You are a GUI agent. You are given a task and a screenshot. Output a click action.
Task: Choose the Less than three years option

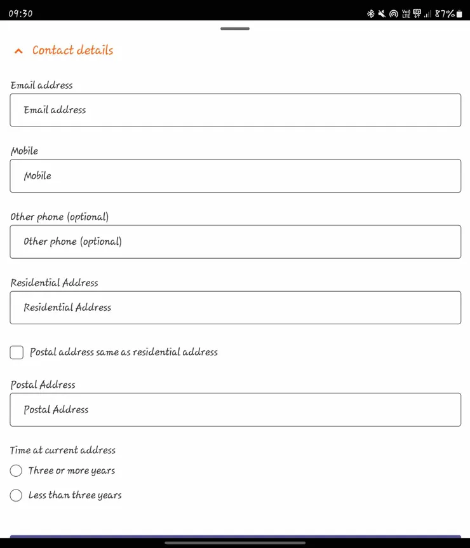[17, 495]
